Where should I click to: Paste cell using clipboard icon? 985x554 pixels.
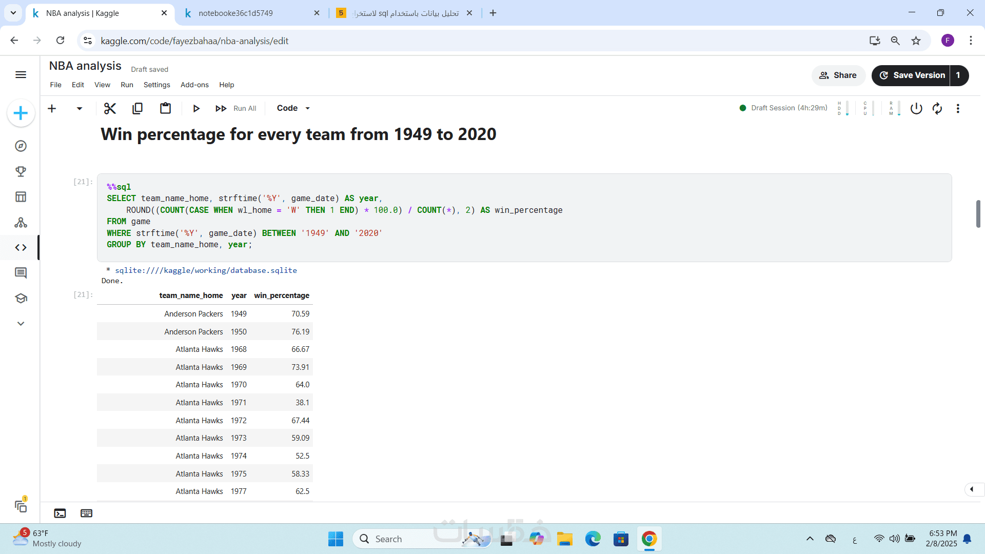[165, 108]
